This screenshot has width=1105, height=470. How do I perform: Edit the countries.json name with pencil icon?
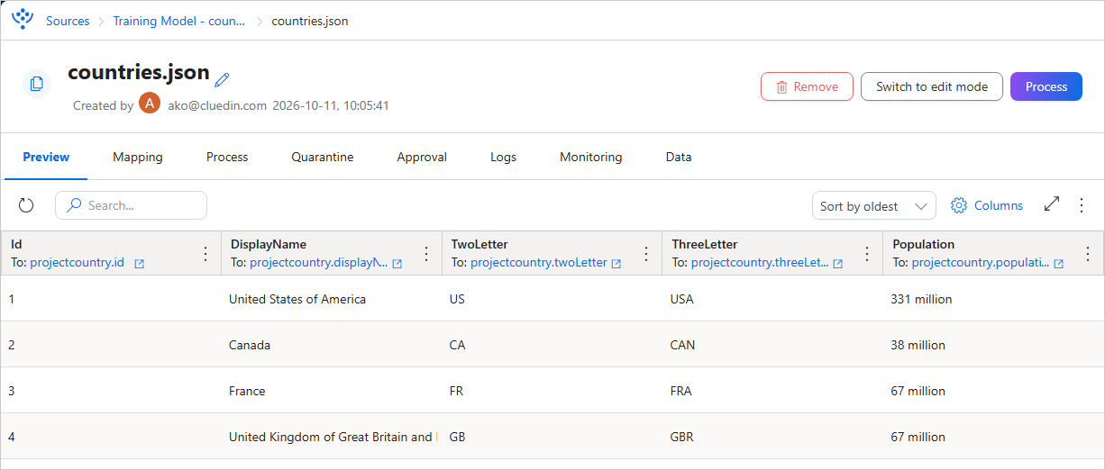click(x=223, y=80)
